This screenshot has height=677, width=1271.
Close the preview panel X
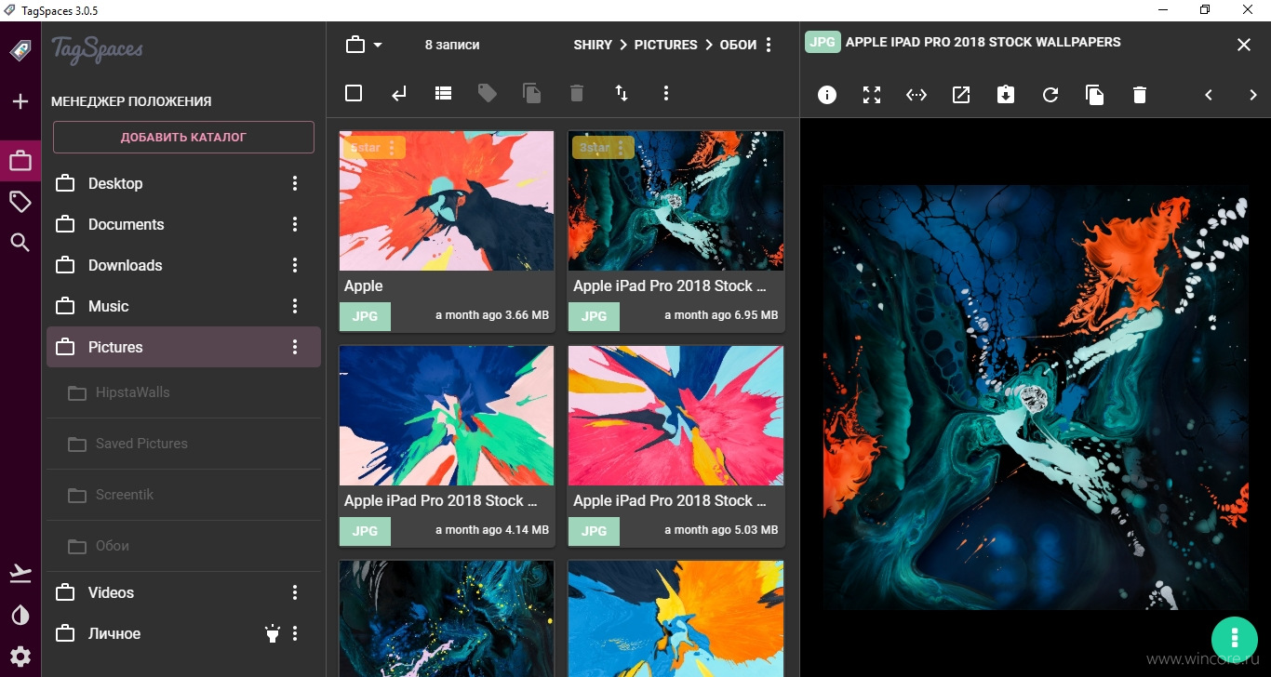point(1244,45)
